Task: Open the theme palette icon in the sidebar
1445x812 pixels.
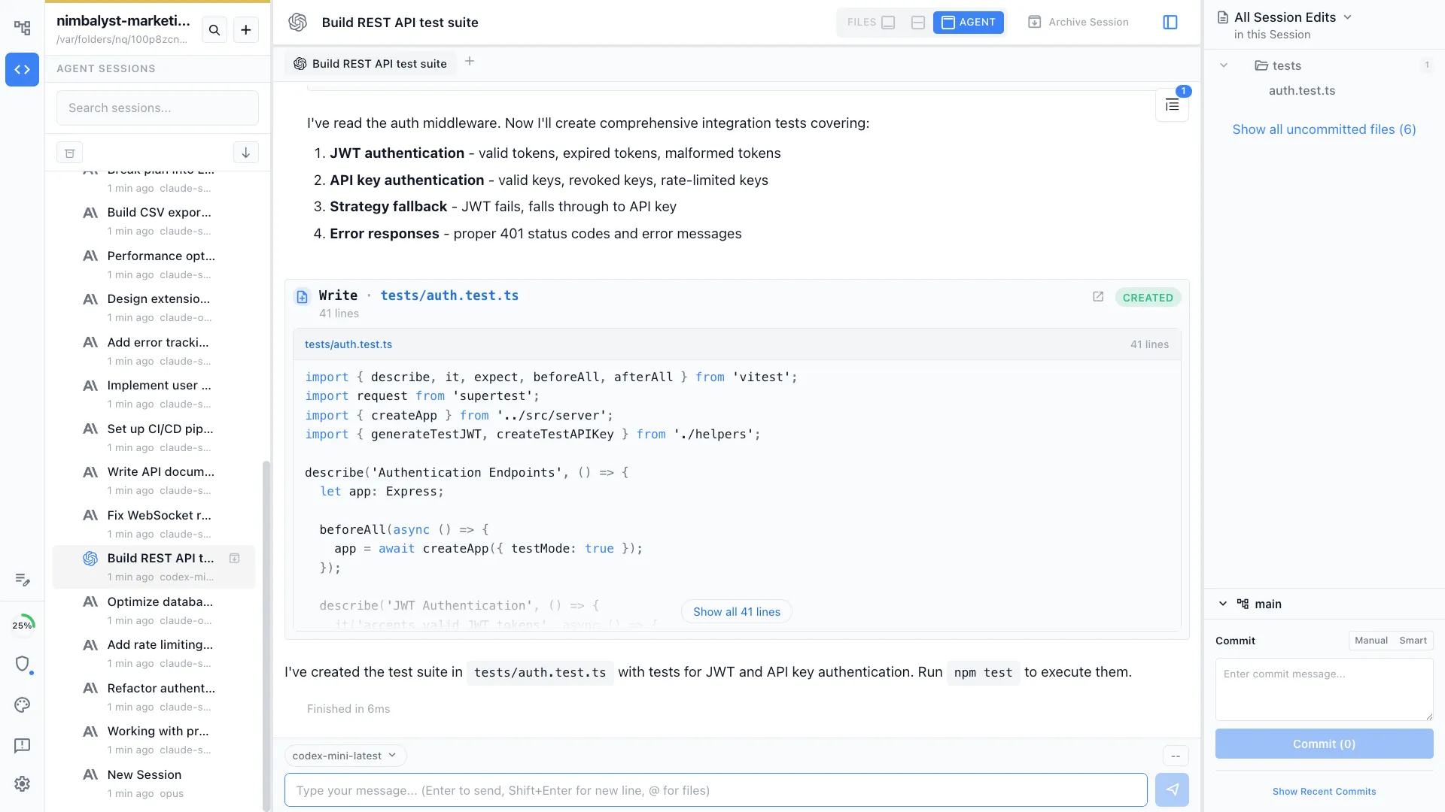Action: click(x=22, y=705)
